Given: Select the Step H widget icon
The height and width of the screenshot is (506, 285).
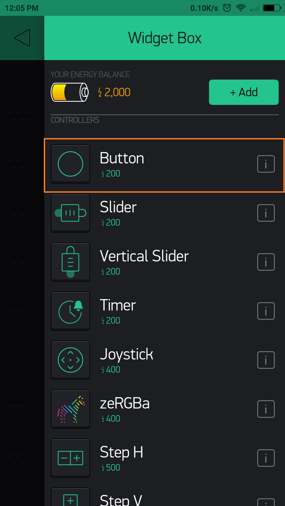Looking at the screenshot, I should click(70, 458).
